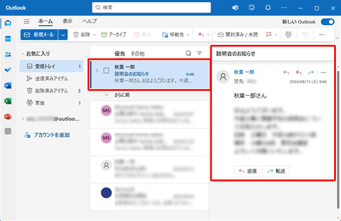Click the アカウントを追加 link
341x221 pixels.
(47, 135)
